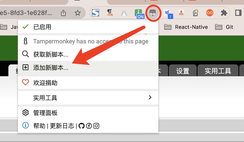Viewport: 244px width, 142px height.
Task: Click the share icon in address bar
Action: pos(63,13)
